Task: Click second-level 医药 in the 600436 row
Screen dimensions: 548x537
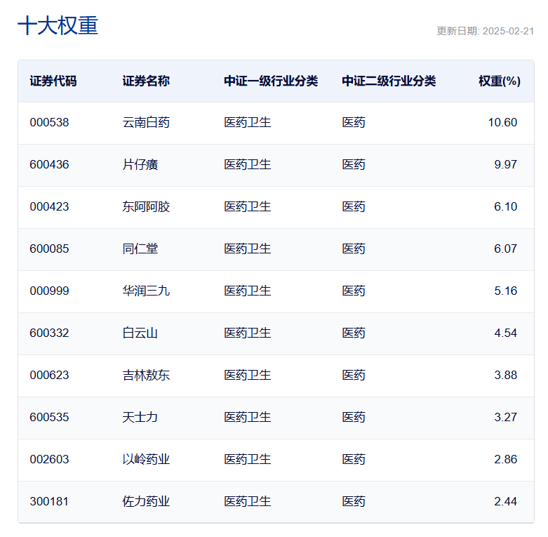Action: pyautogui.click(x=354, y=165)
